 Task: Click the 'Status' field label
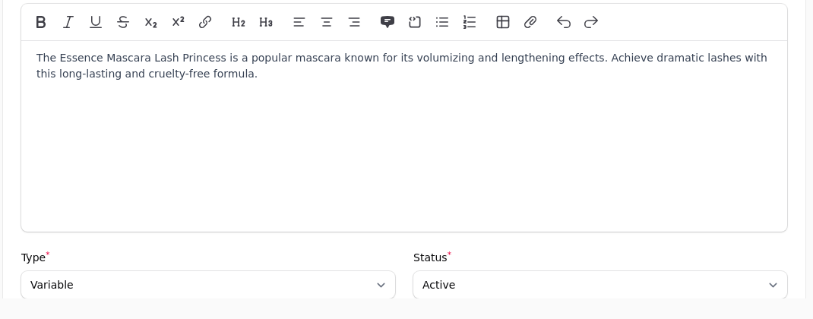430,257
